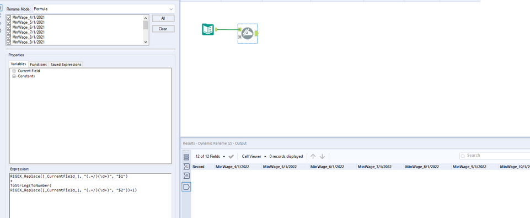
Task: Click the magnifier icon in Results search
Action: tap(463, 156)
